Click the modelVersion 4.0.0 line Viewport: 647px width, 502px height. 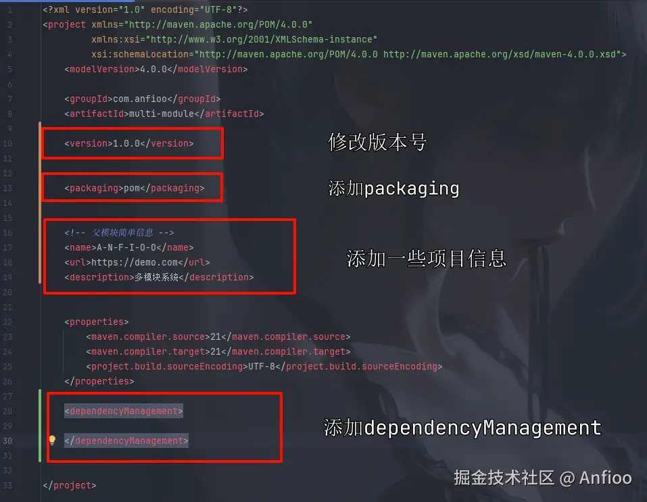coord(156,69)
